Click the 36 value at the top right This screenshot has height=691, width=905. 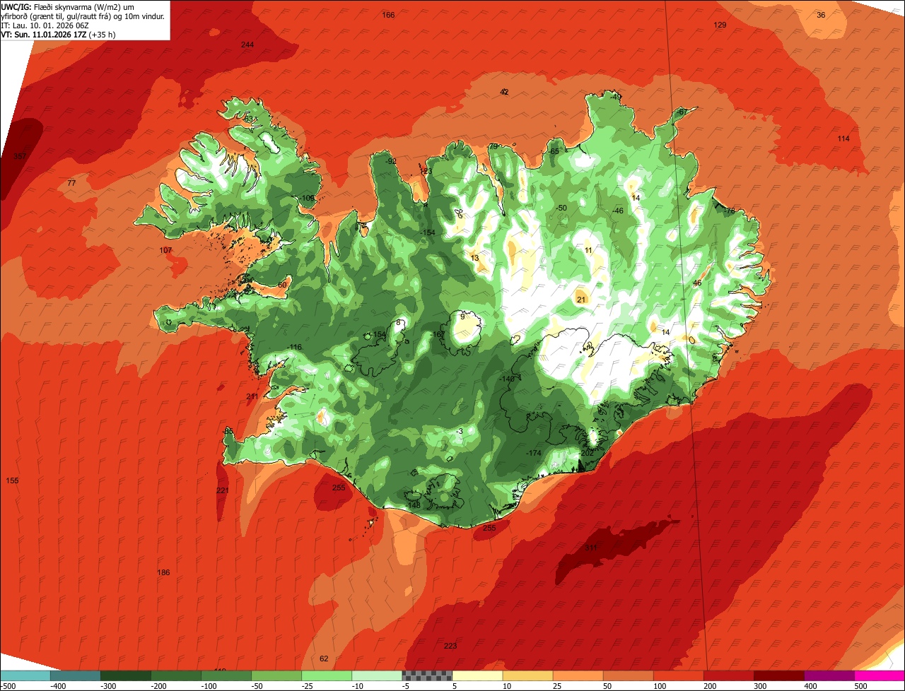821,15
